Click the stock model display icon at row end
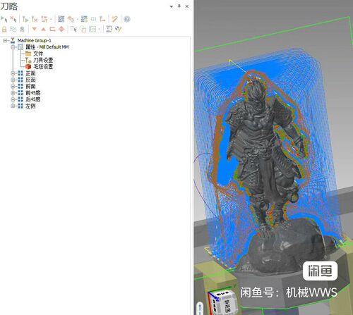The image size is (353, 315). [119, 29]
